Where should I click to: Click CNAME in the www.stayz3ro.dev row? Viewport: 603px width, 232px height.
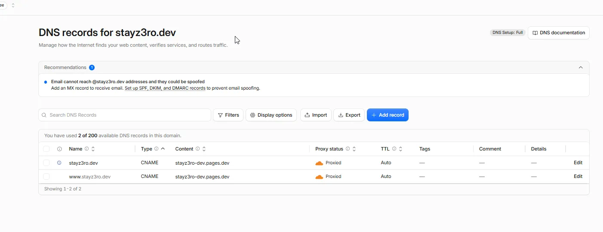(150, 176)
